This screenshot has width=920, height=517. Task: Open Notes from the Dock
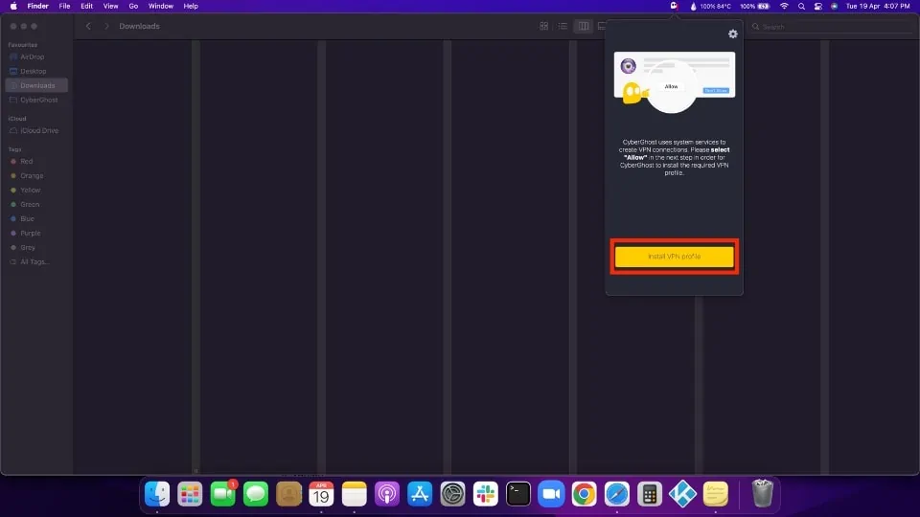click(355, 494)
